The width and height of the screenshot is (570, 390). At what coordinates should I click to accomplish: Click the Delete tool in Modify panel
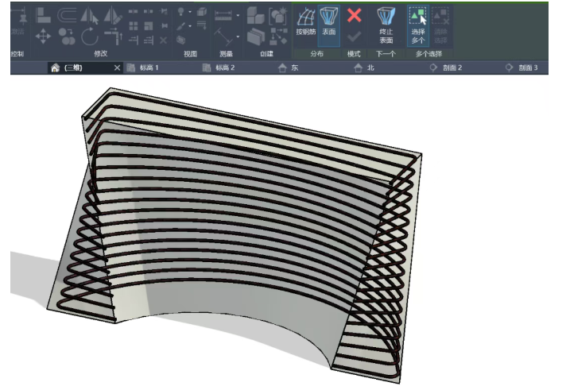164,41
